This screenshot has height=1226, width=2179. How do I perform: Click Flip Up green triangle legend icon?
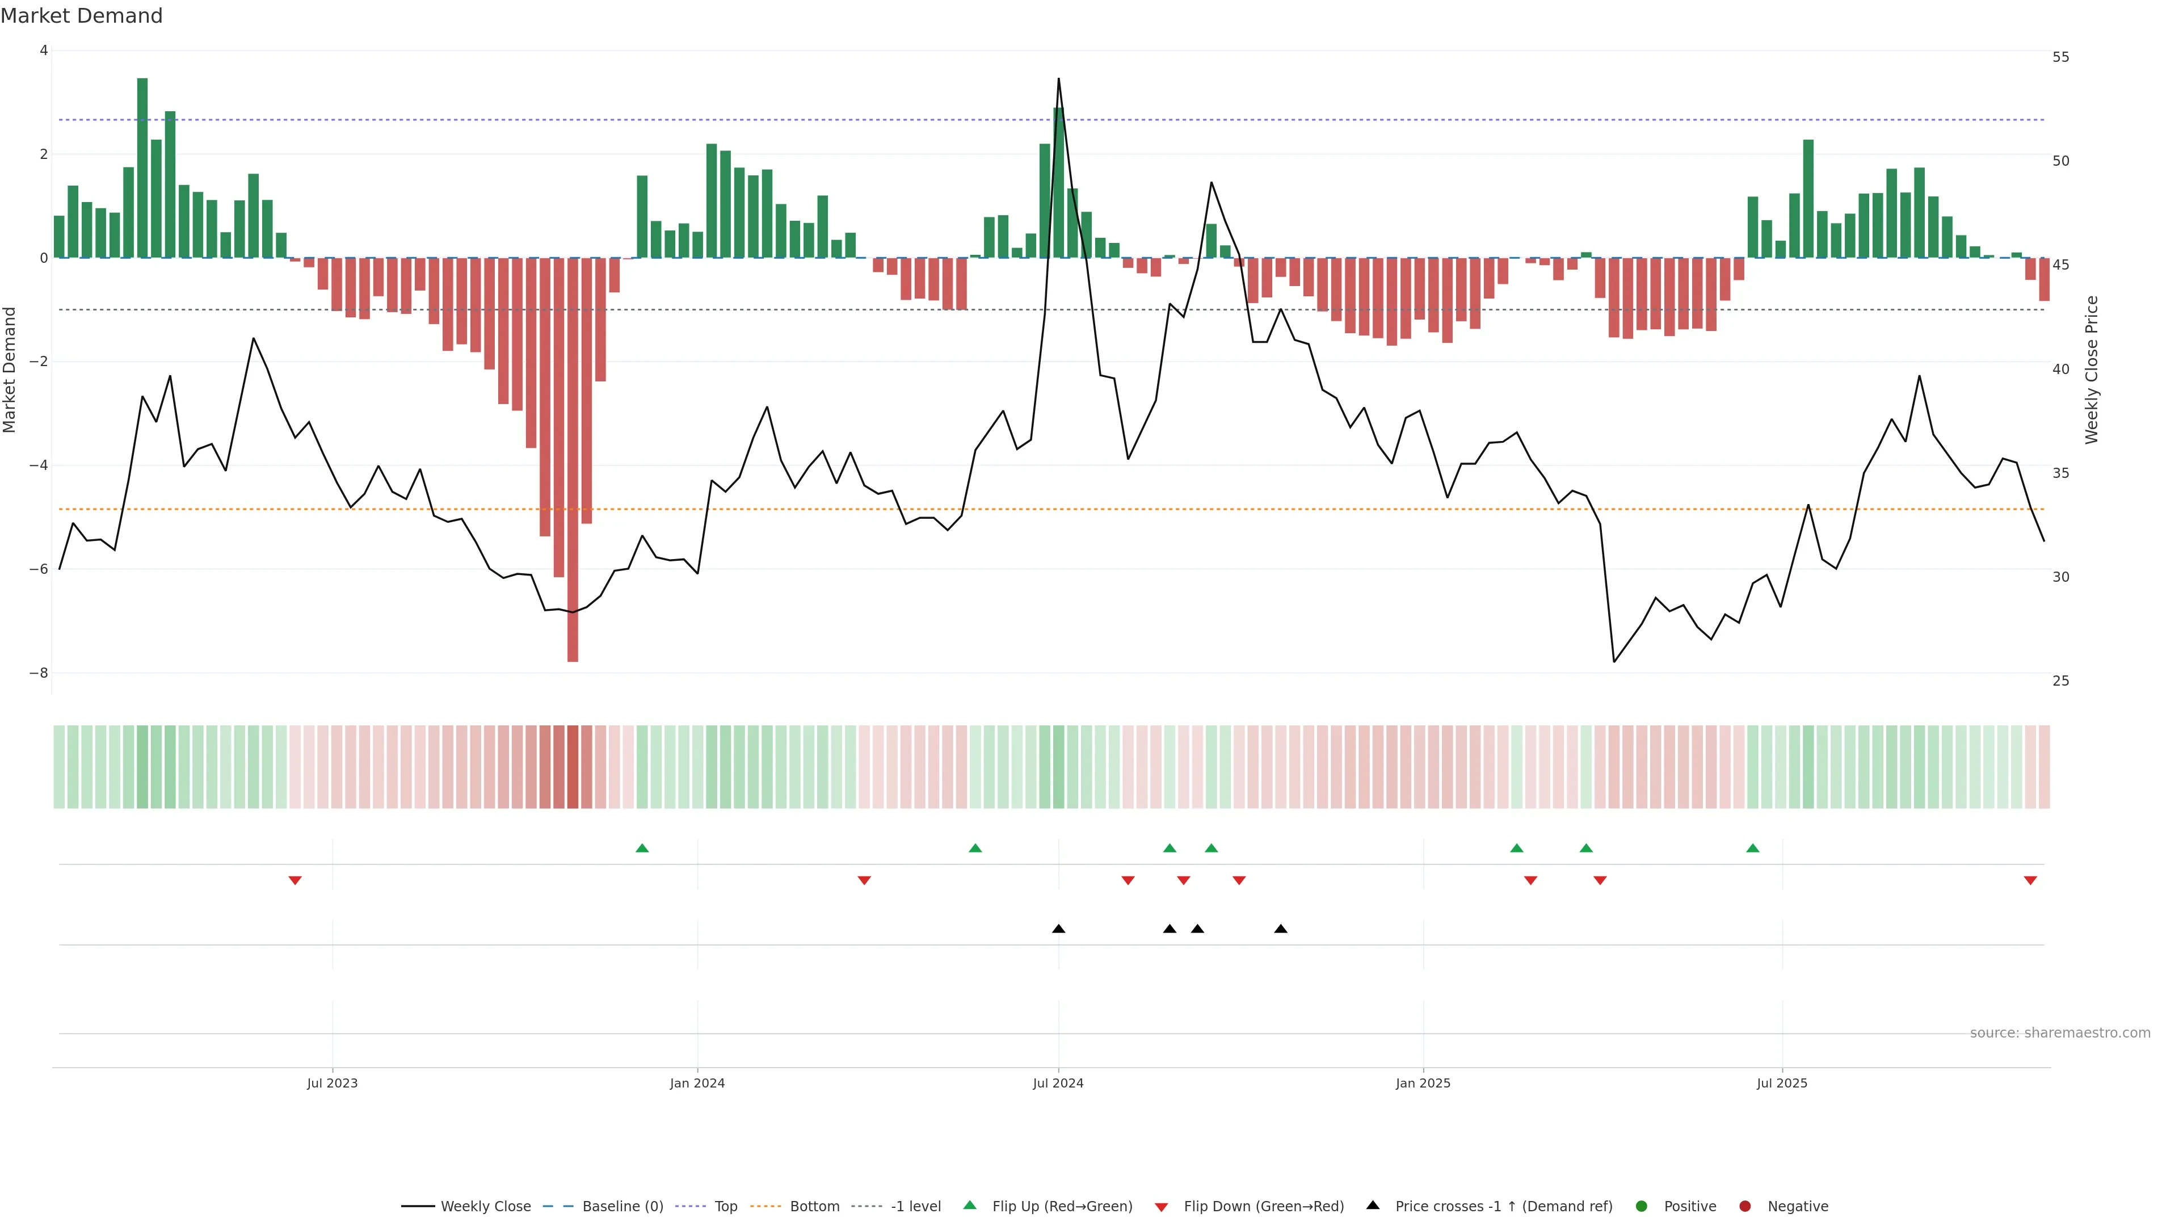click(x=970, y=1206)
